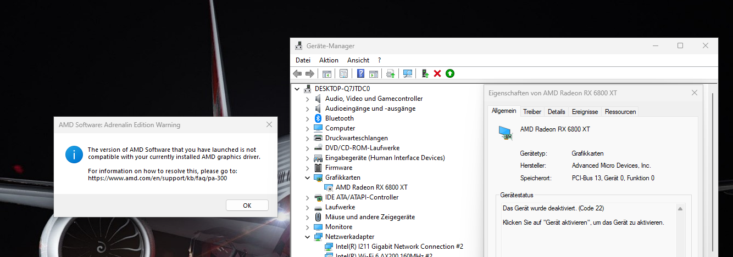Viewport: 733px width, 257px height.
Task: Select Eingabegeräte (Human Interface Devices) label
Action: 385,158
